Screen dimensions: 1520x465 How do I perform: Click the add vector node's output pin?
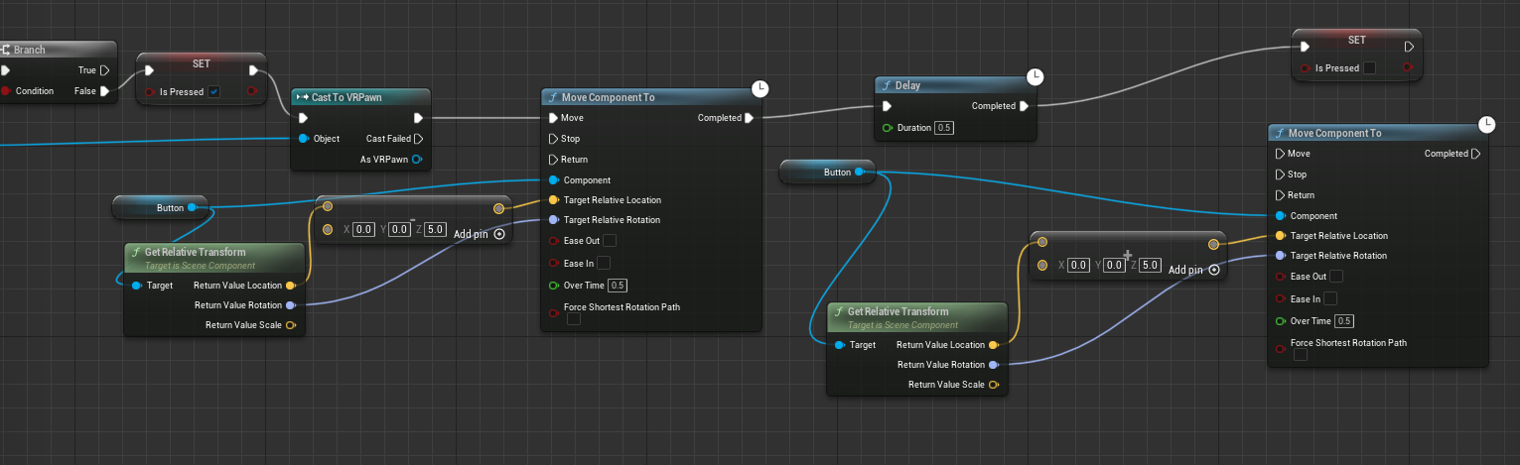1213,244
